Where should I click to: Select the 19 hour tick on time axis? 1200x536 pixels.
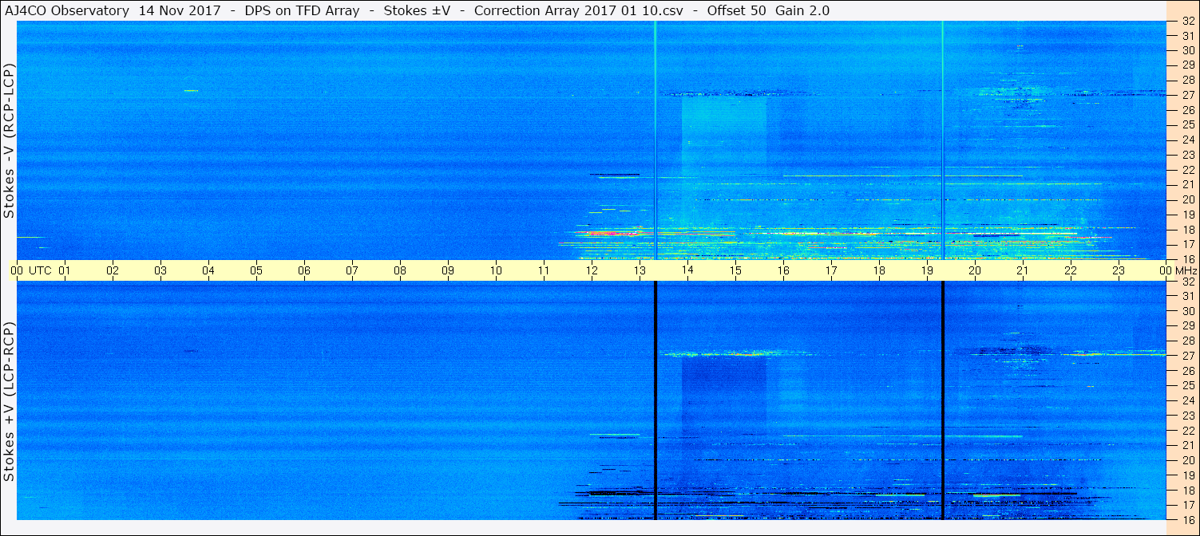(927, 270)
